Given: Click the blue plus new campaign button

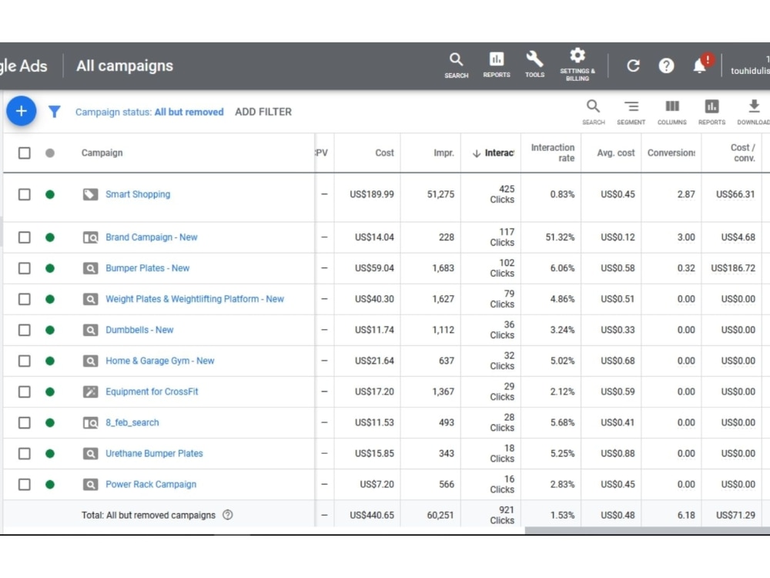Looking at the screenshot, I should 21,111.
